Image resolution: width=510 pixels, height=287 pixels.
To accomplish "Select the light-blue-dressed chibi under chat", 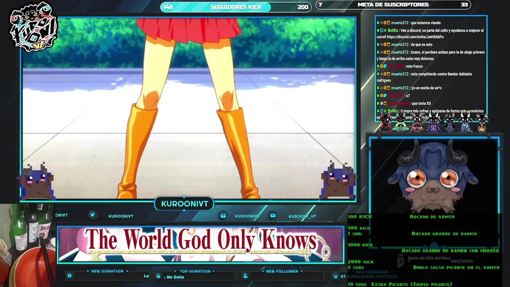I will tap(465, 122).
